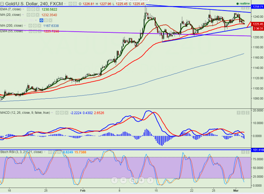Screen dimensions: 264x194
Task: Remove the EMA (55, close) indicator
Action: tap(39, 31)
